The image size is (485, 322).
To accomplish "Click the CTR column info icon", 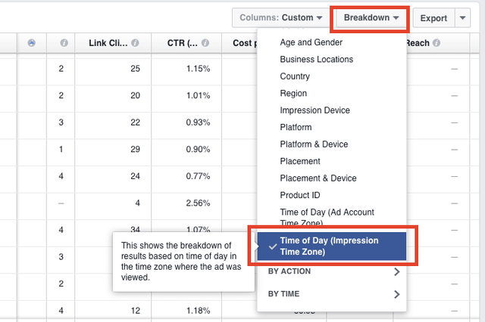I will click(x=205, y=43).
